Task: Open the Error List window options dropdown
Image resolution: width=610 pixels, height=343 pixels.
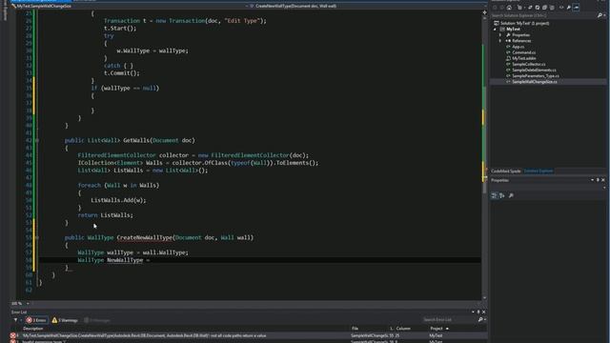Action: (x=473, y=312)
